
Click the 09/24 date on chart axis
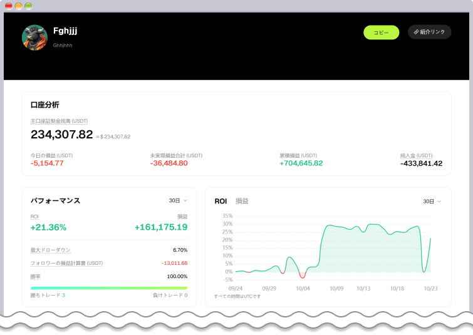coord(236,289)
